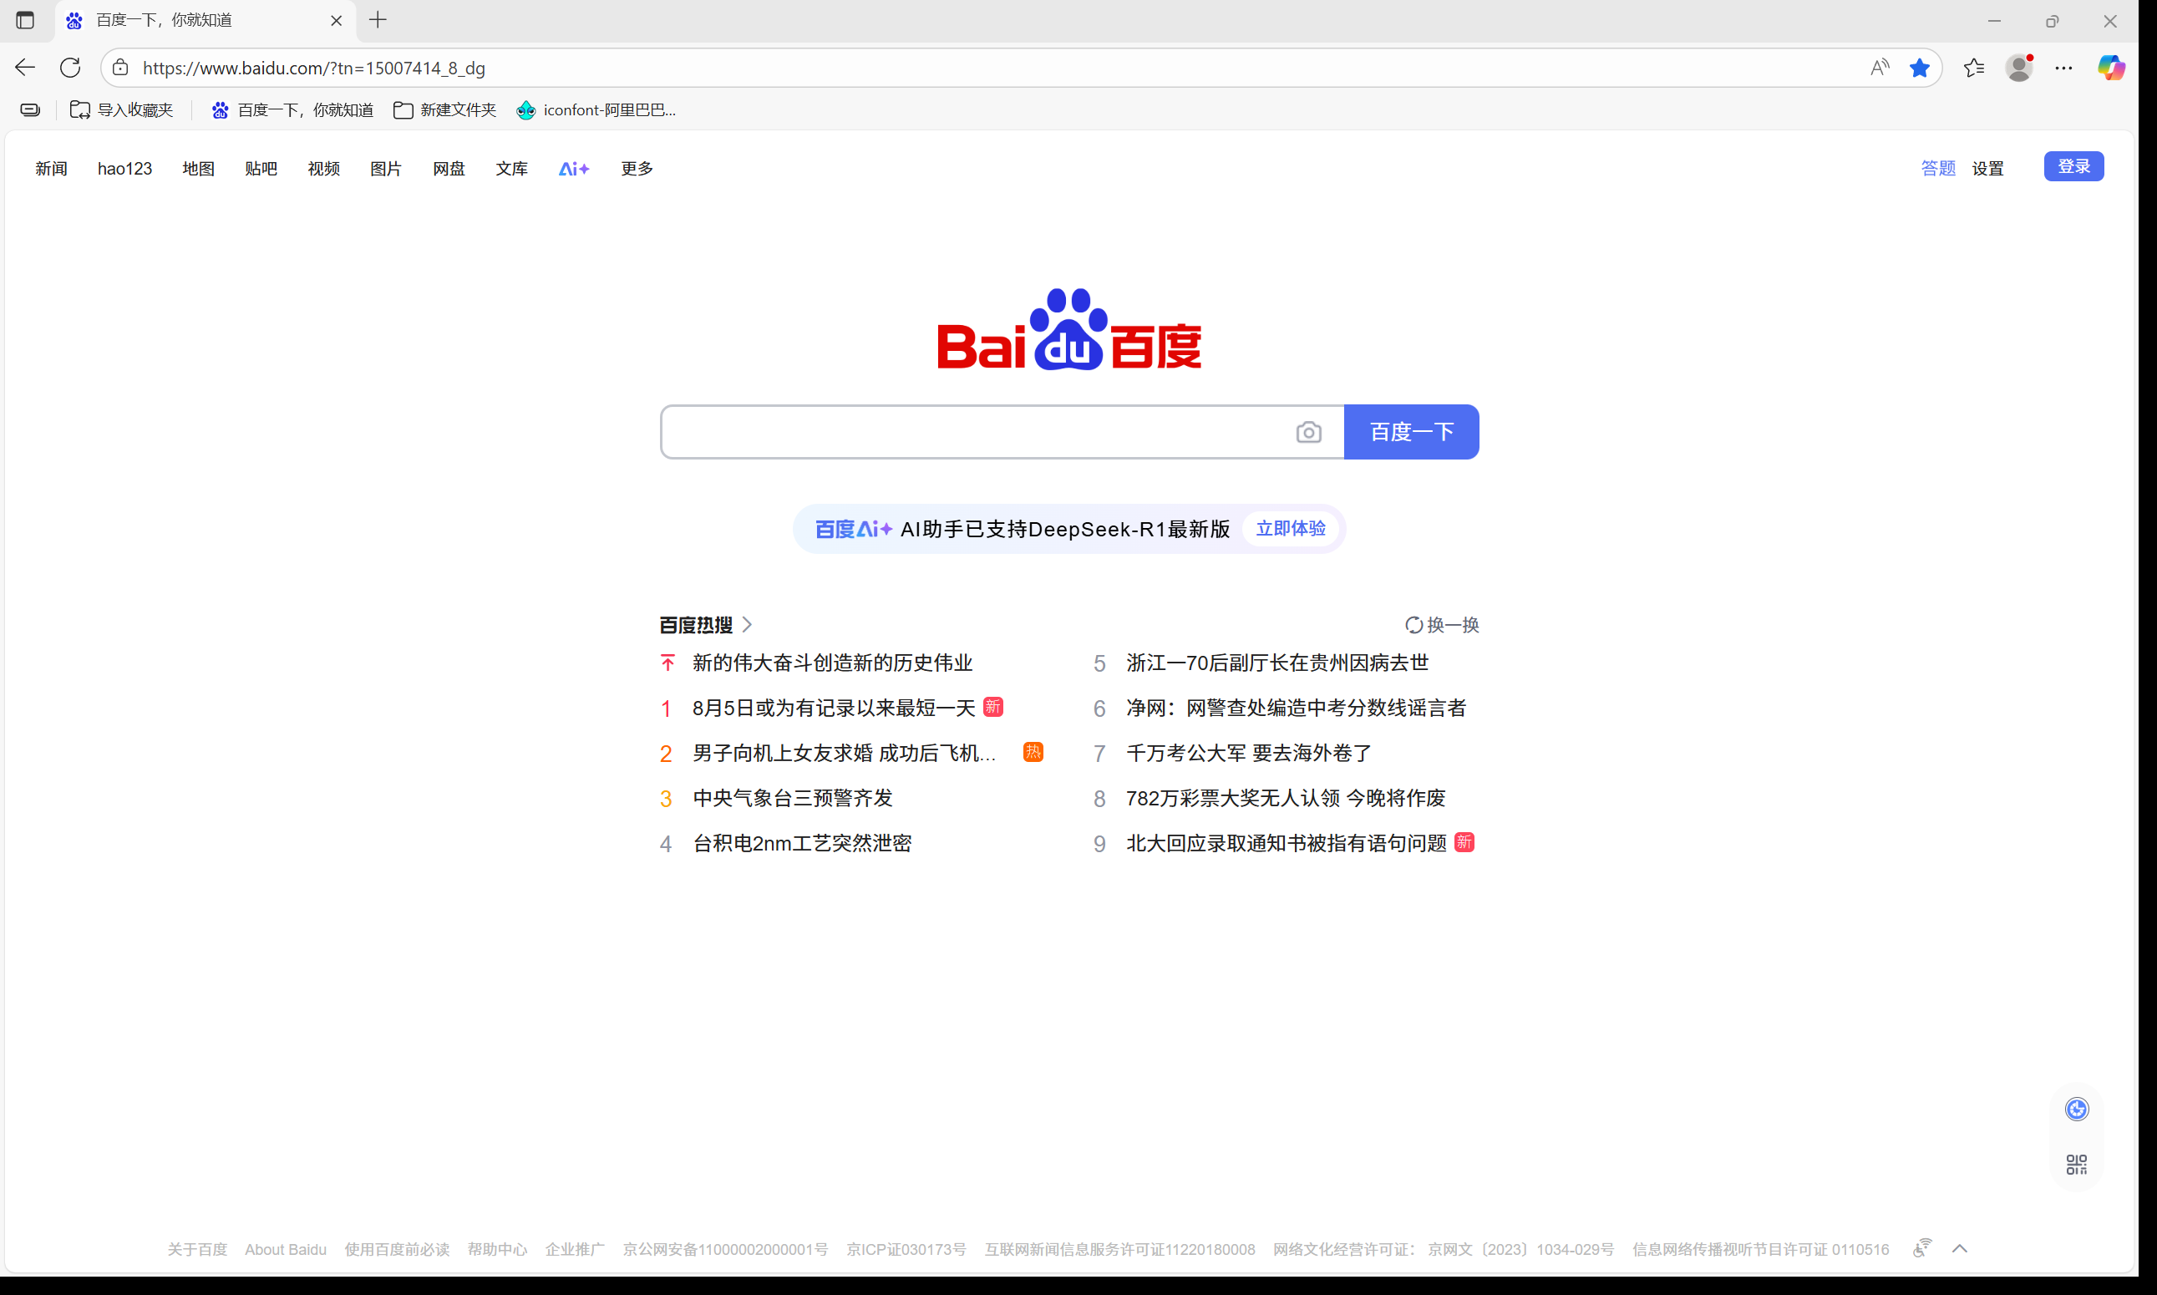The height and width of the screenshot is (1295, 2157).
Task: Open 视频 nav link
Action: coord(324,169)
